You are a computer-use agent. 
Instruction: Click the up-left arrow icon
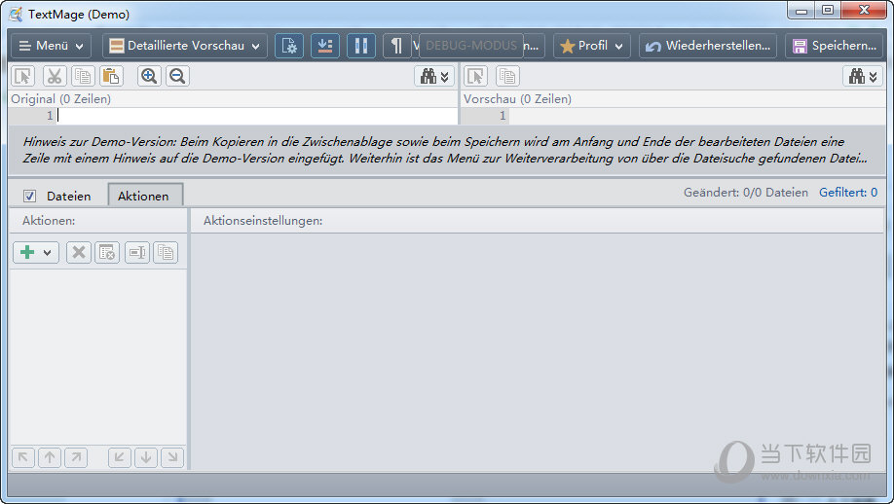pos(22,456)
